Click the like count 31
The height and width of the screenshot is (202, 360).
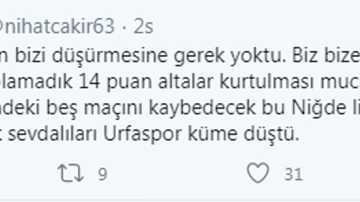point(293,174)
